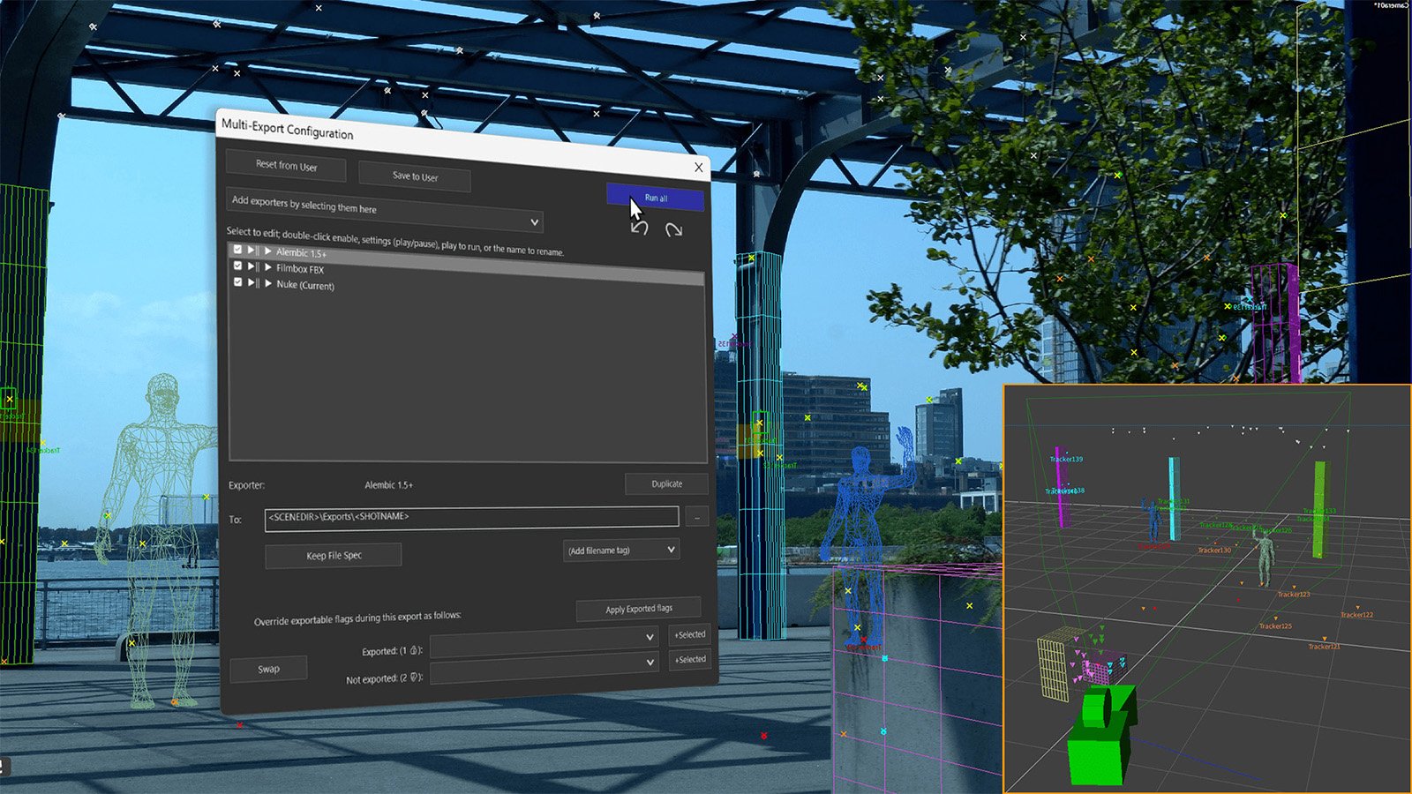Click the redo arrow icon
This screenshot has width=1412, height=794.
673,229
